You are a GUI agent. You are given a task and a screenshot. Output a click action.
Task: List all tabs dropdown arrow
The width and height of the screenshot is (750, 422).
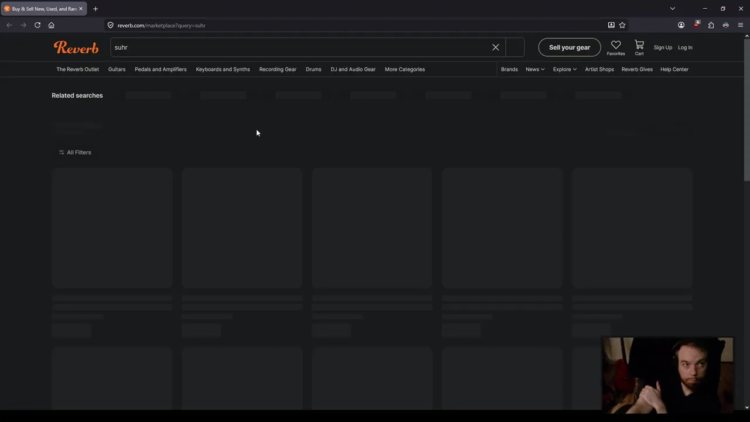point(673,9)
